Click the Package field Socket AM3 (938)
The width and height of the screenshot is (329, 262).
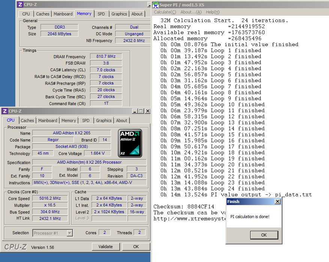tap(72, 146)
